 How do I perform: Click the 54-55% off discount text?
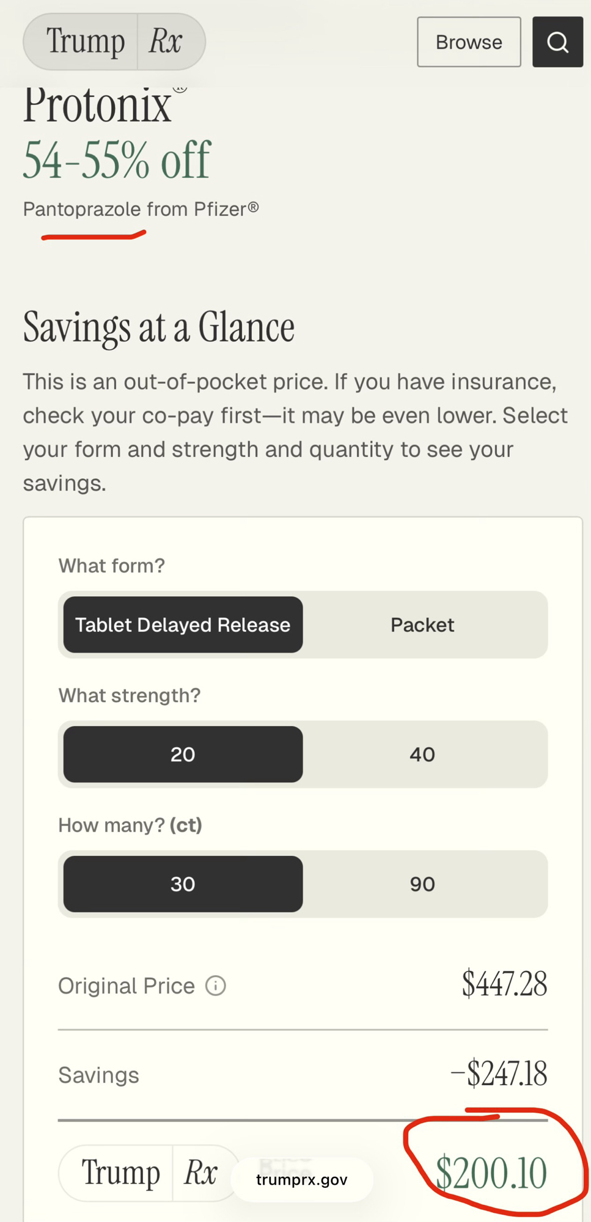point(117,160)
